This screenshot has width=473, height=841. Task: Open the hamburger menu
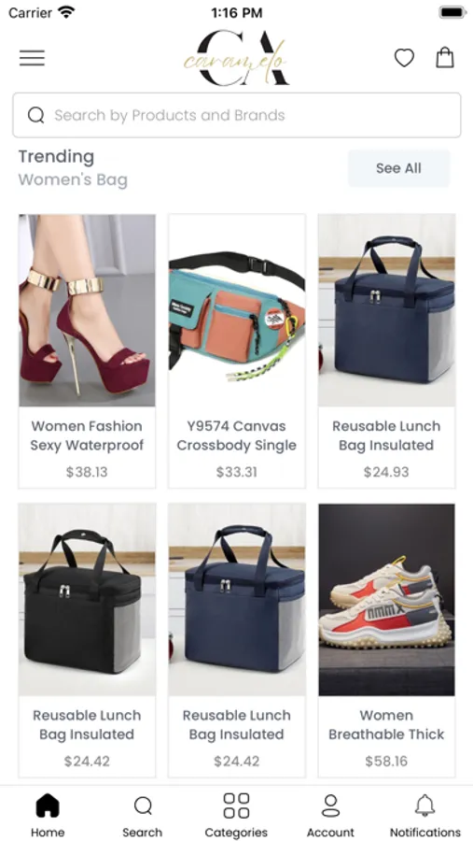pyautogui.click(x=32, y=58)
